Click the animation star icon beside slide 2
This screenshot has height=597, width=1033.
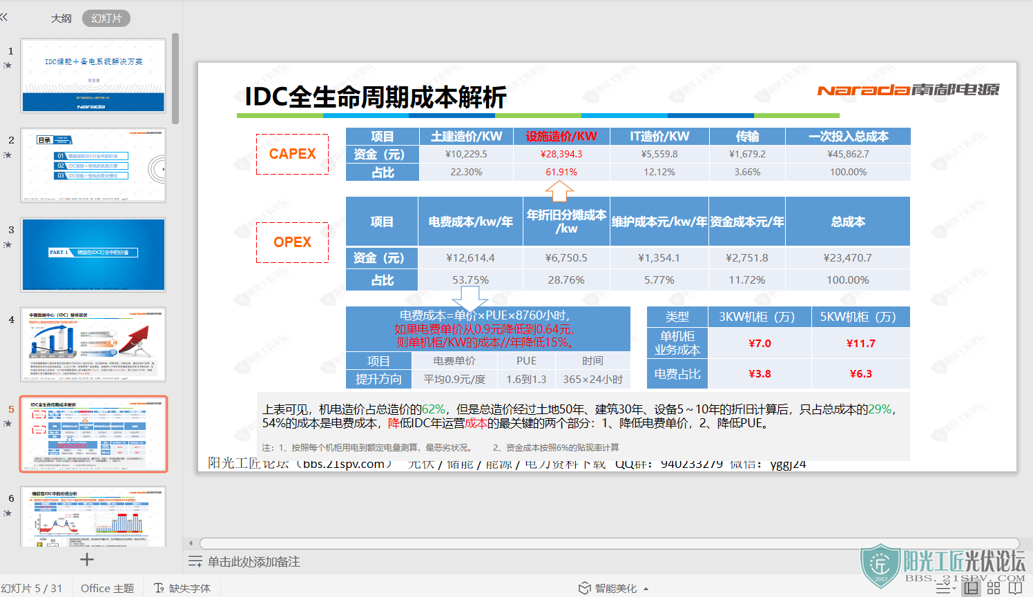8,155
